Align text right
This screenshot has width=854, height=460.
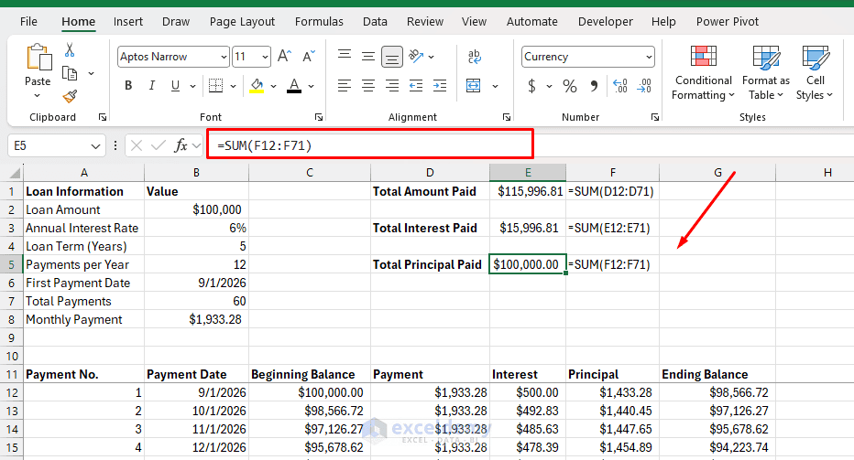click(x=392, y=85)
